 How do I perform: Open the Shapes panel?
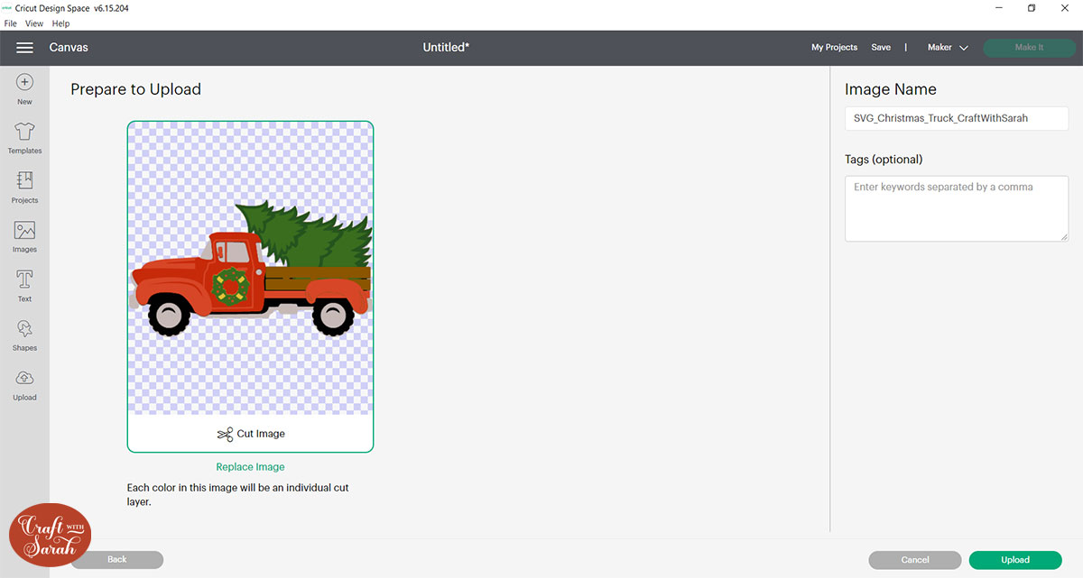23,335
